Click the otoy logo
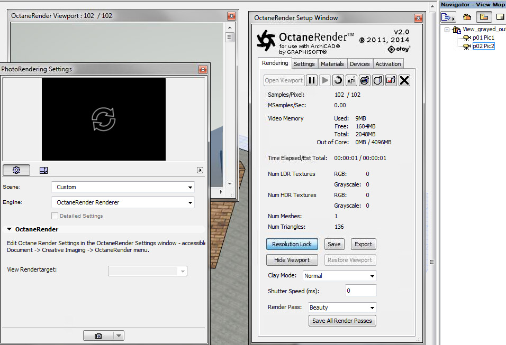Image resolution: width=506 pixels, height=345 pixels. point(399,49)
